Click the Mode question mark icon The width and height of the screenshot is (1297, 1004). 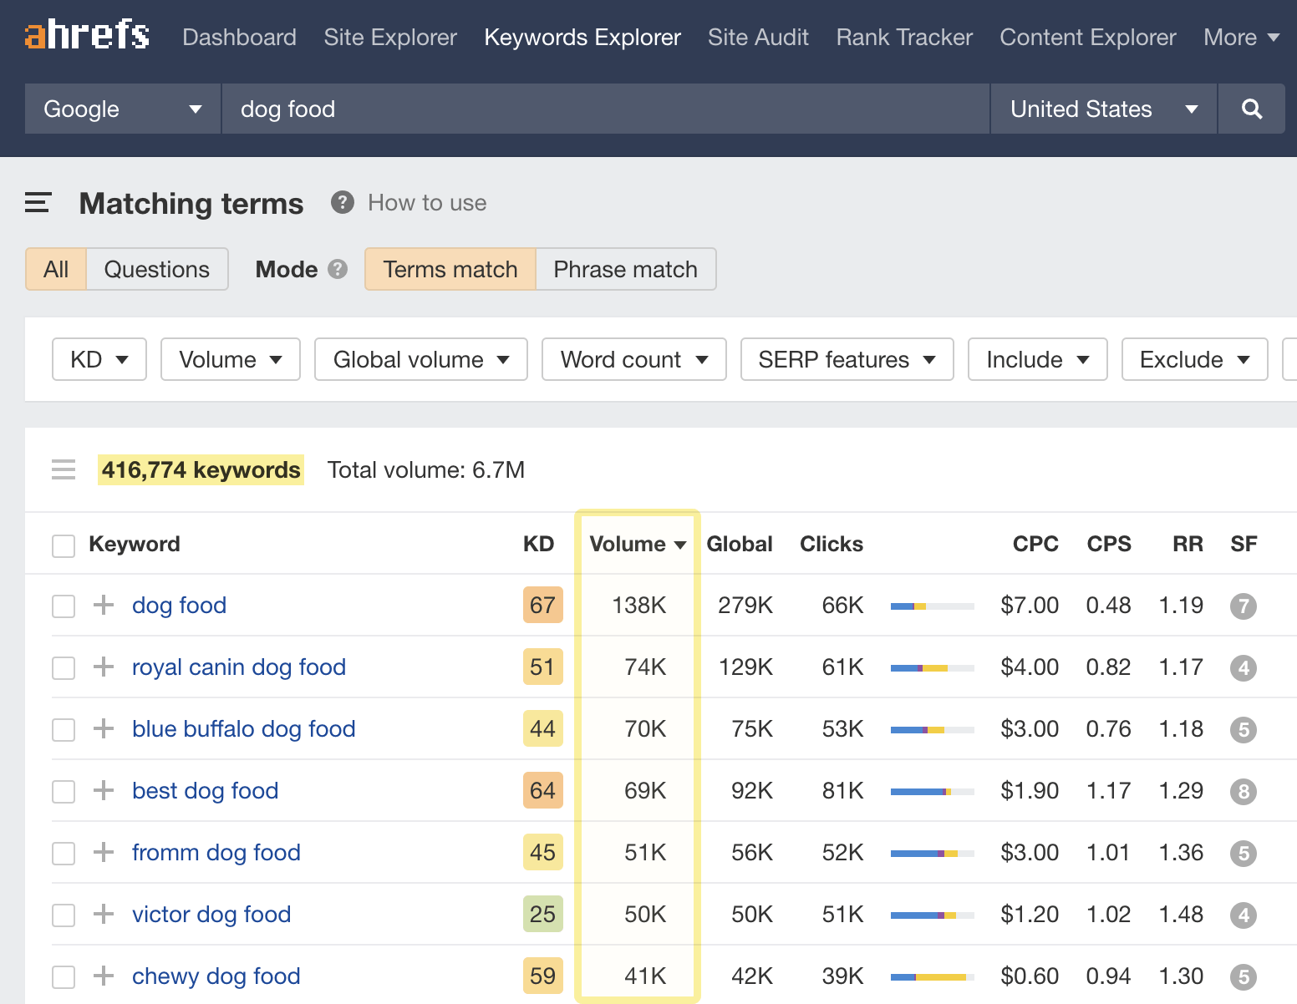coord(338,269)
